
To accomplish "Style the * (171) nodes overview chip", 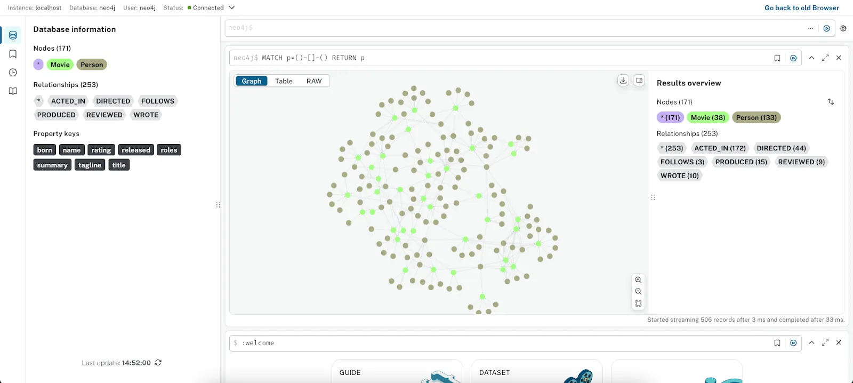I will 670,117.
